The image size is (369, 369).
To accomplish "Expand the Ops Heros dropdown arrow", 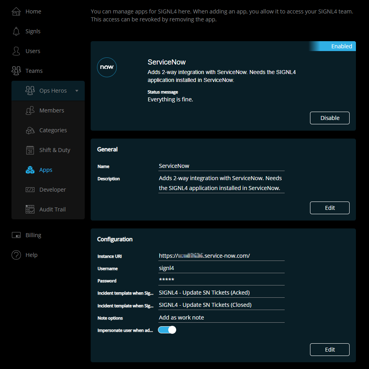I will pyautogui.click(x=77, y=91).
